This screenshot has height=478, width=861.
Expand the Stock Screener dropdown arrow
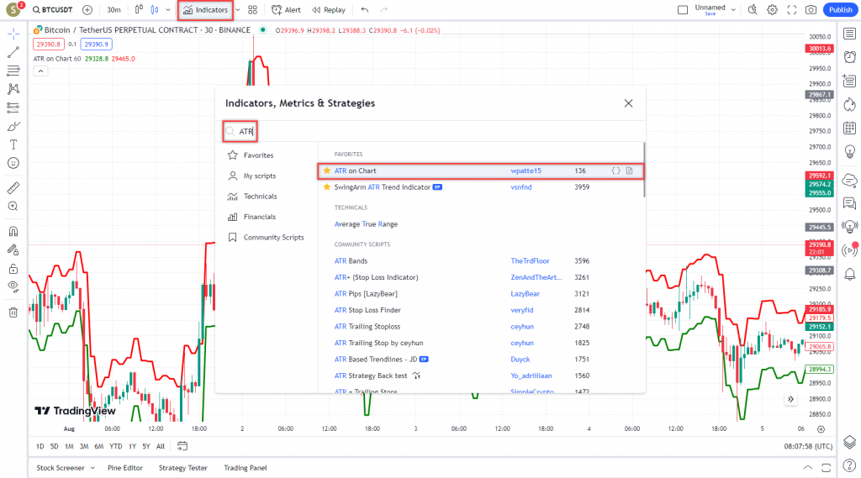(x=92, y=468)
